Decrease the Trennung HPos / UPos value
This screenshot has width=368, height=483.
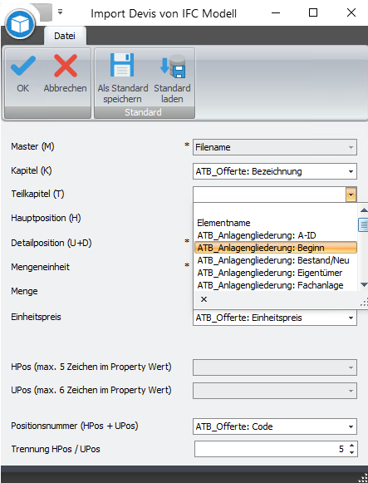[x=351, y=452]
